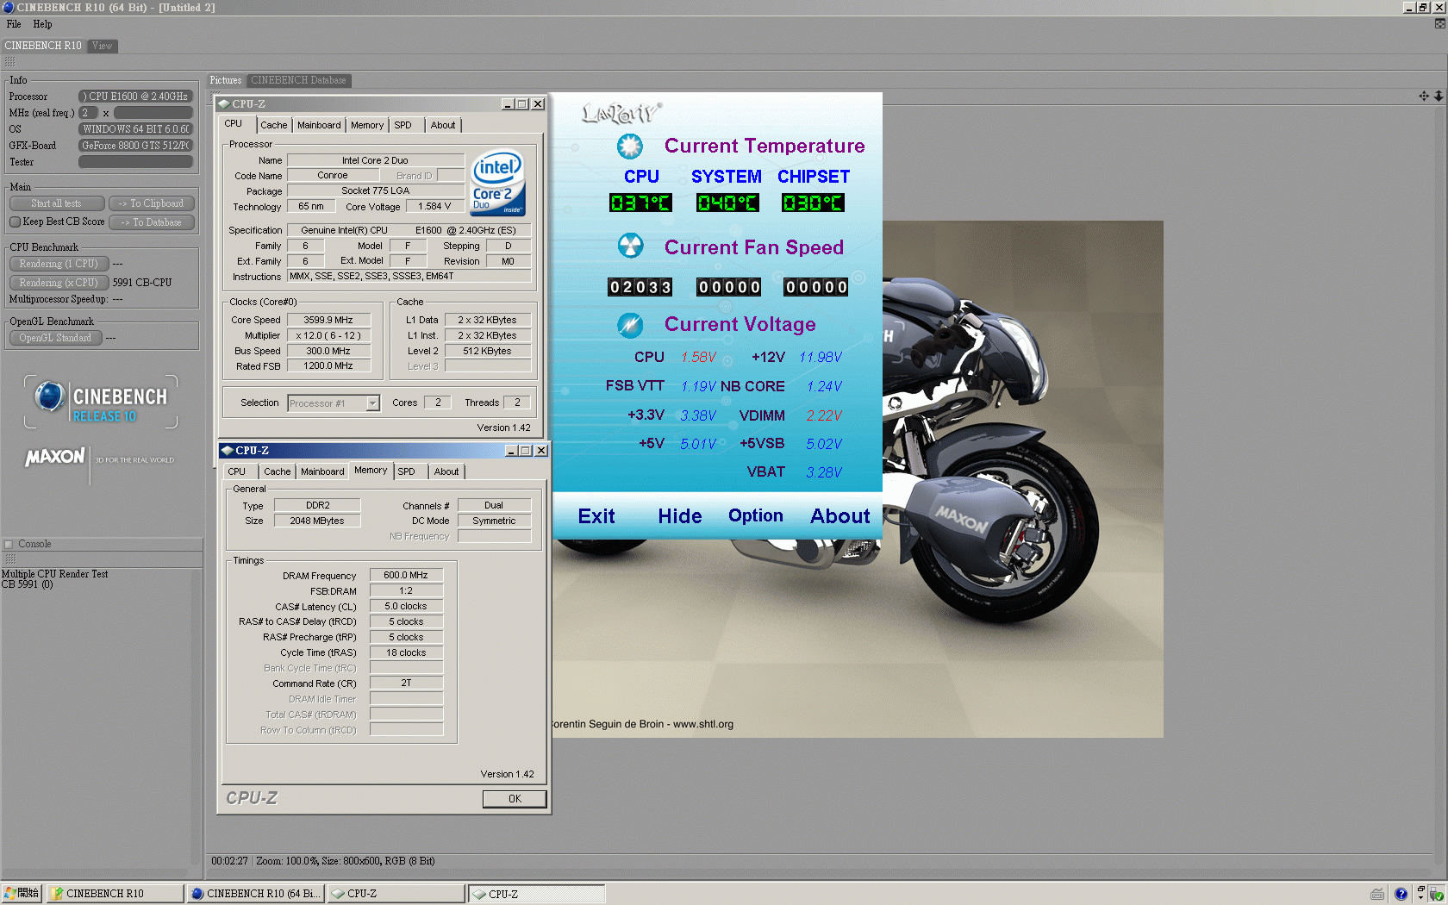Viewport: 1448px width, 905px height.
Task: Click Exit in Lanparty monitor
Action: tap(596, 516)
